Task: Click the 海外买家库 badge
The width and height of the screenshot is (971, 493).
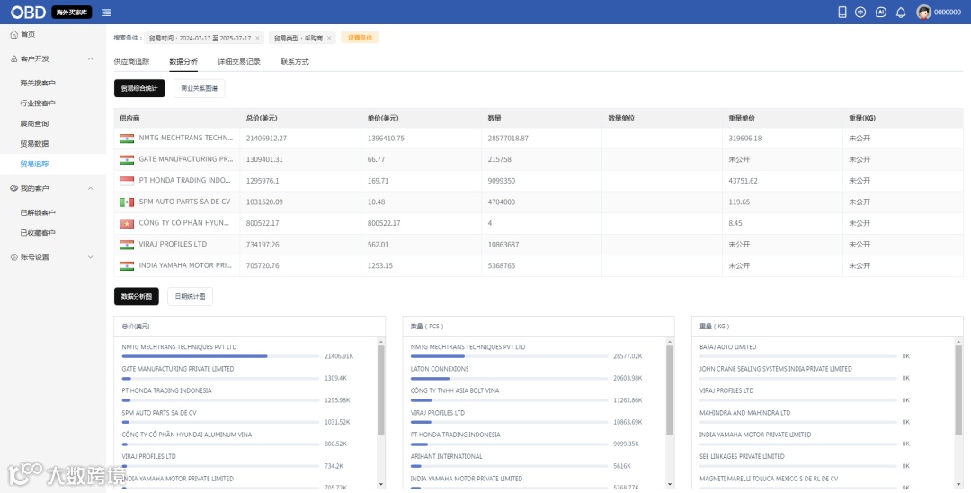Action: point(71,13)
